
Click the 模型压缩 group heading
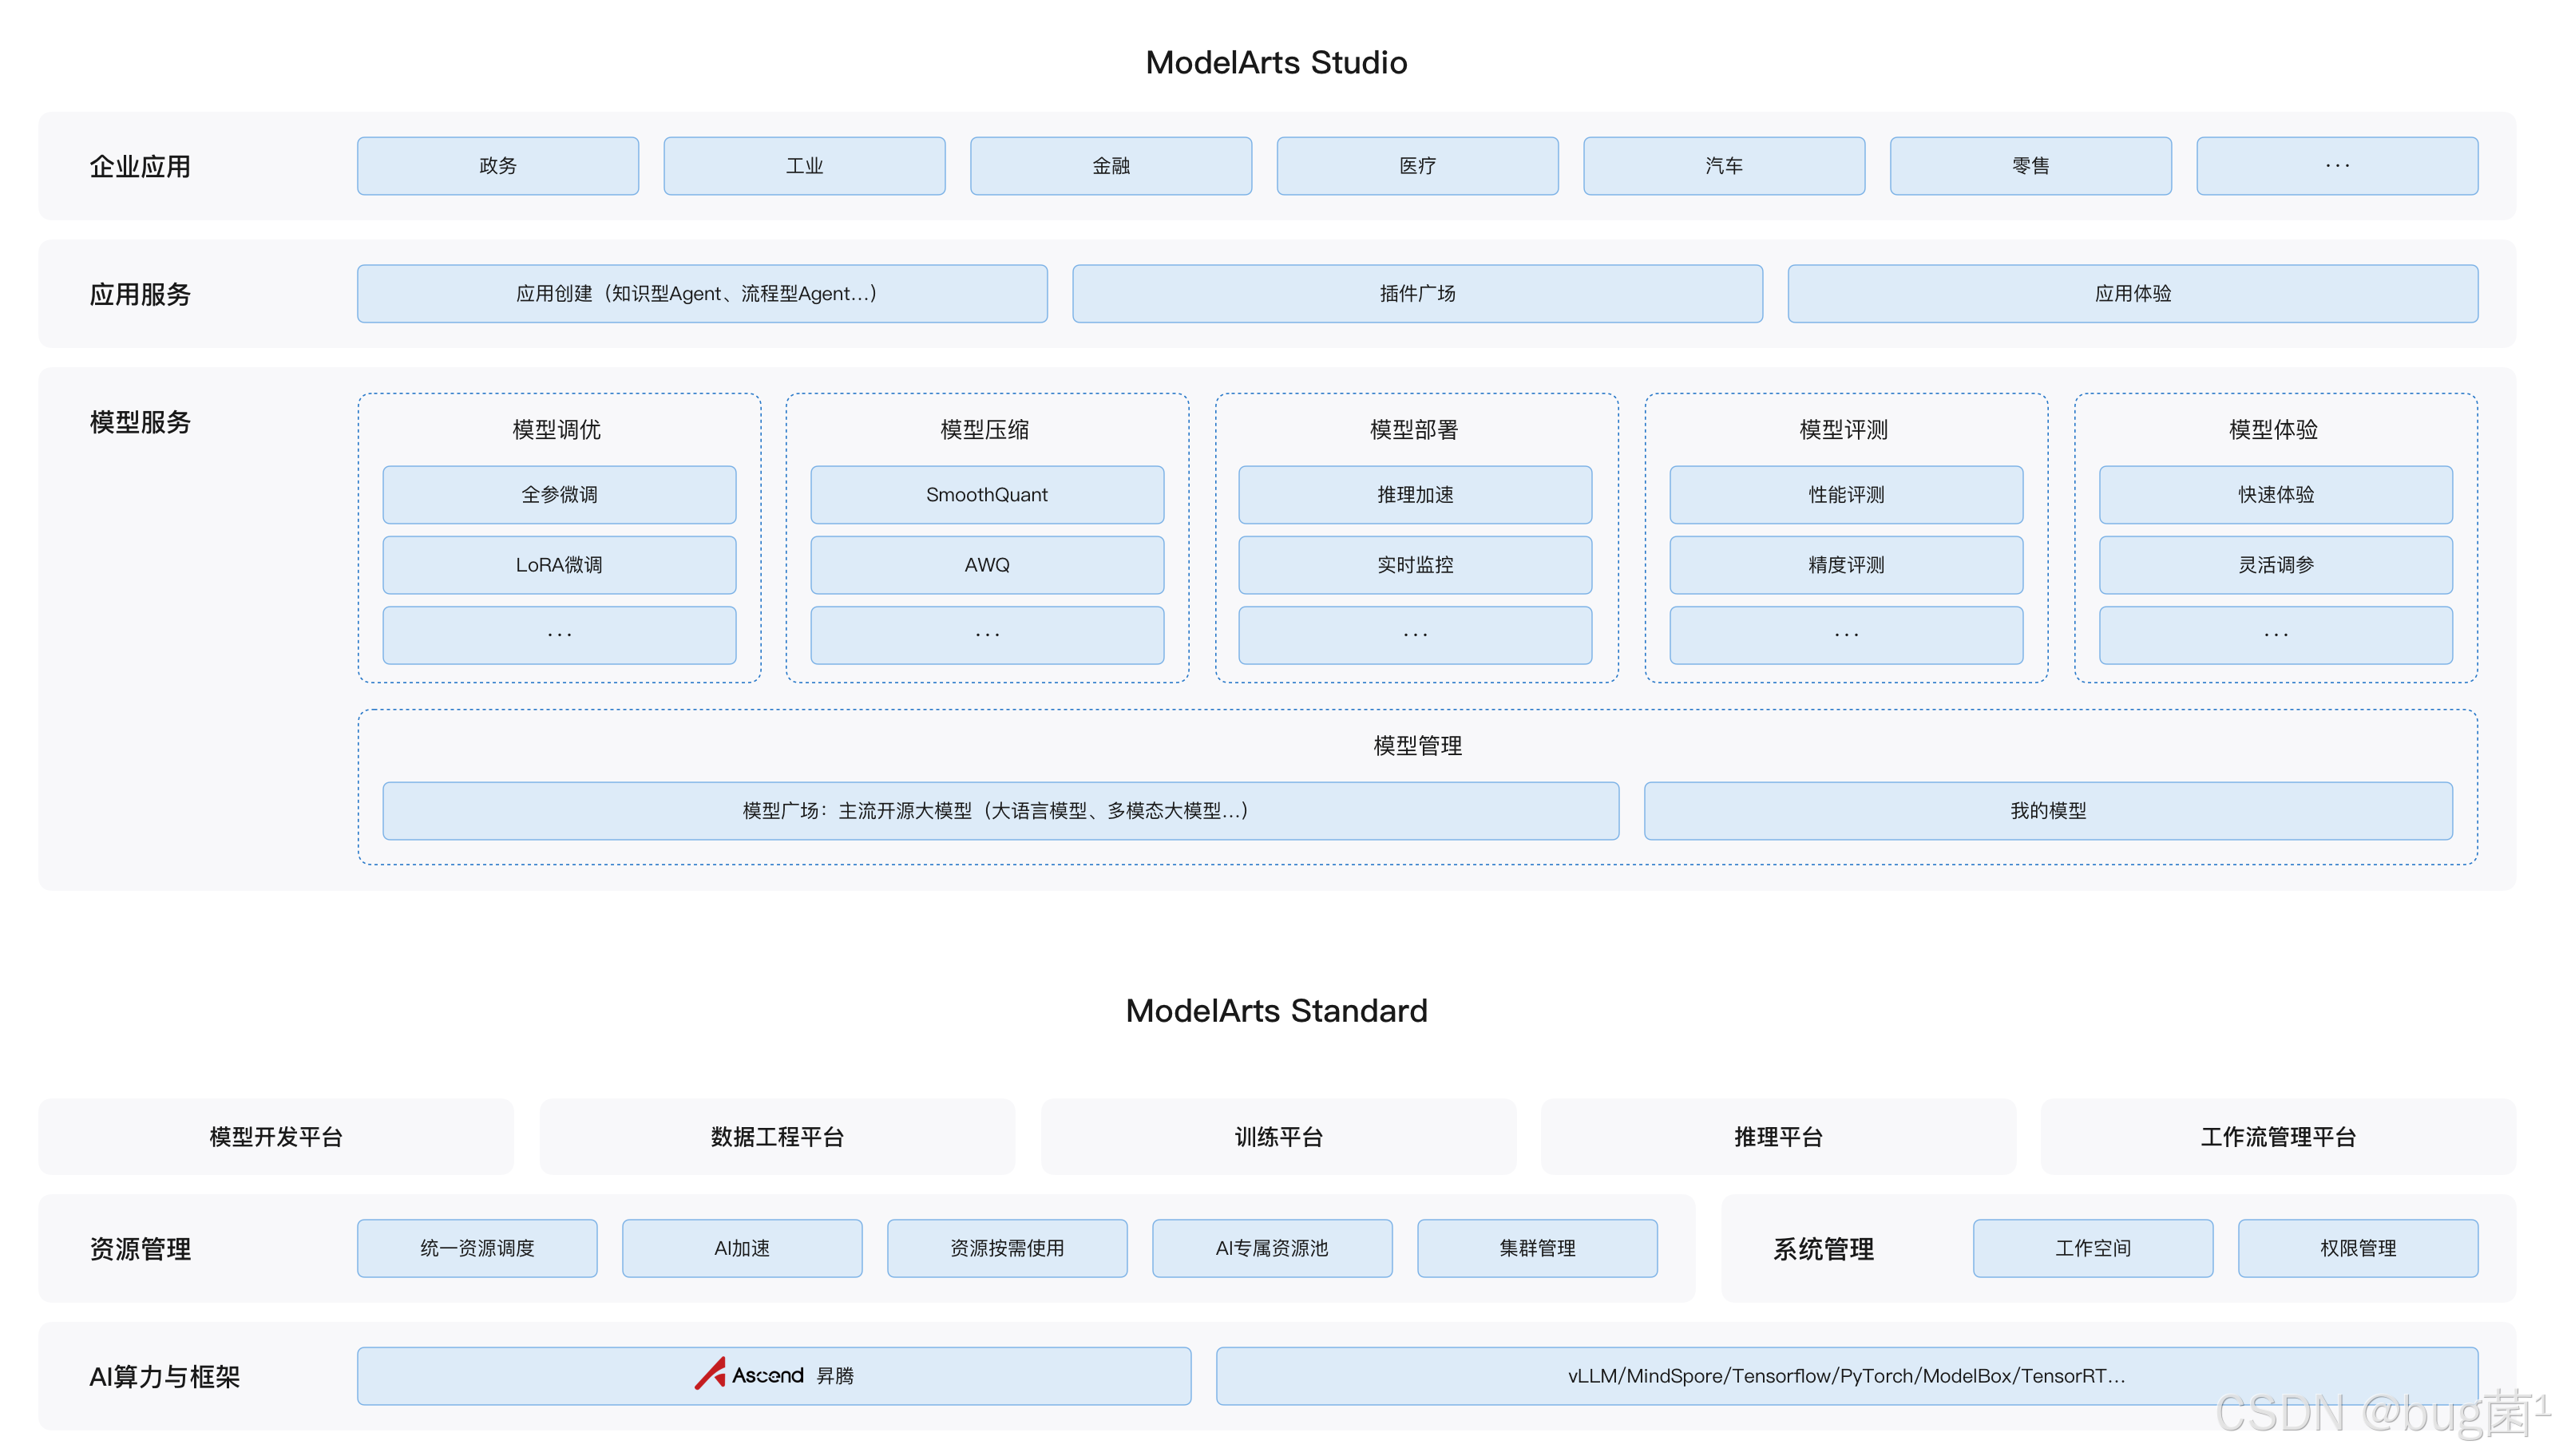coord(985,429)
